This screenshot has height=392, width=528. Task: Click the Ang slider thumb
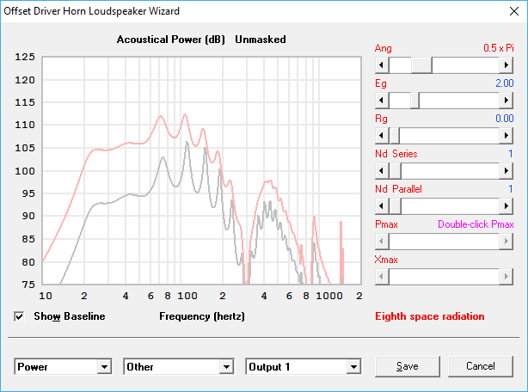point(421,65)
